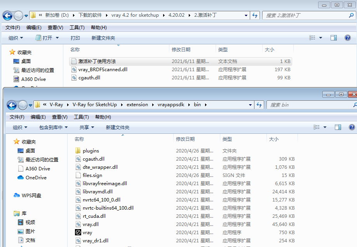Click 打印 in the 激活补丁 window toolbar

point(75,38)
